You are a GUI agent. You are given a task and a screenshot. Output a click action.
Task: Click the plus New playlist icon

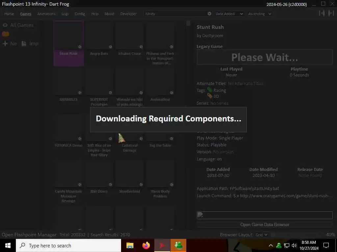tap(5, 44)
